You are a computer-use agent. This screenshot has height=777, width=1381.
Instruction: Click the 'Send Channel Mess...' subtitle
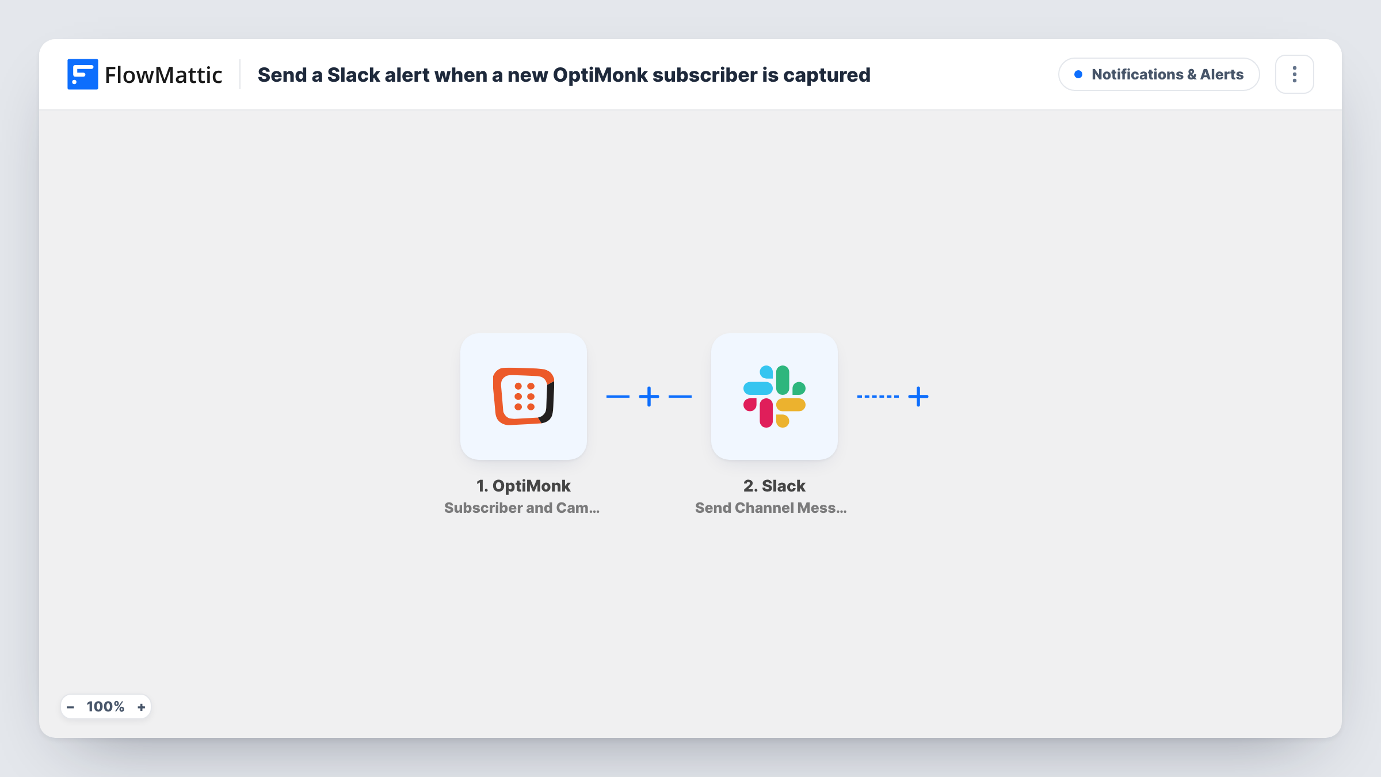771,508
